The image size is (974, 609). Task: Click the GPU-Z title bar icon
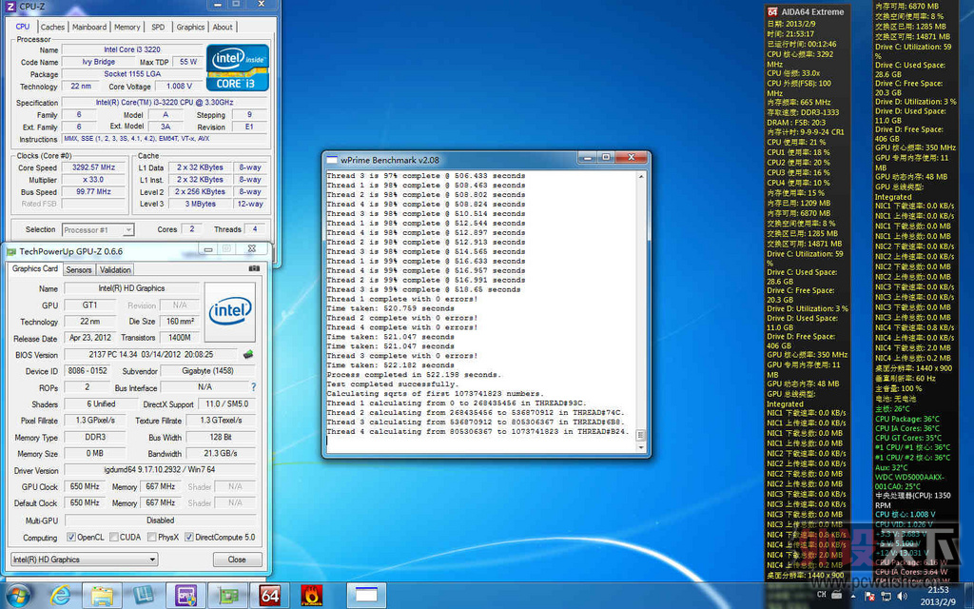click(x=10, y=251)
